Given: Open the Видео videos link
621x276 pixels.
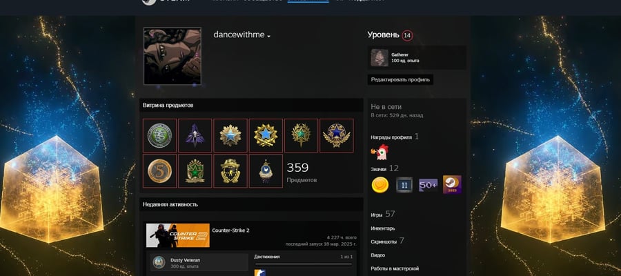Looking at the screenshot, I should 378,255.
